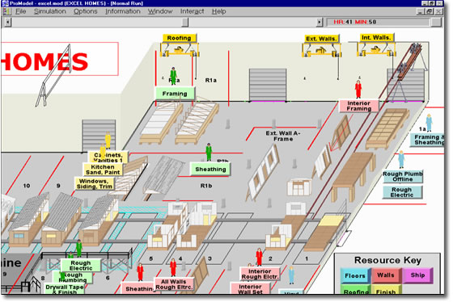
Task: Click the Int. Walls crane icon
Action: click(x=376, y=49)
